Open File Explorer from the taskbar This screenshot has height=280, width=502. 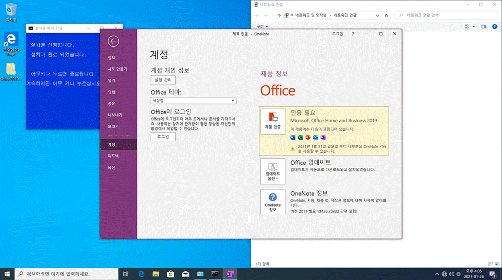(156, 274)
